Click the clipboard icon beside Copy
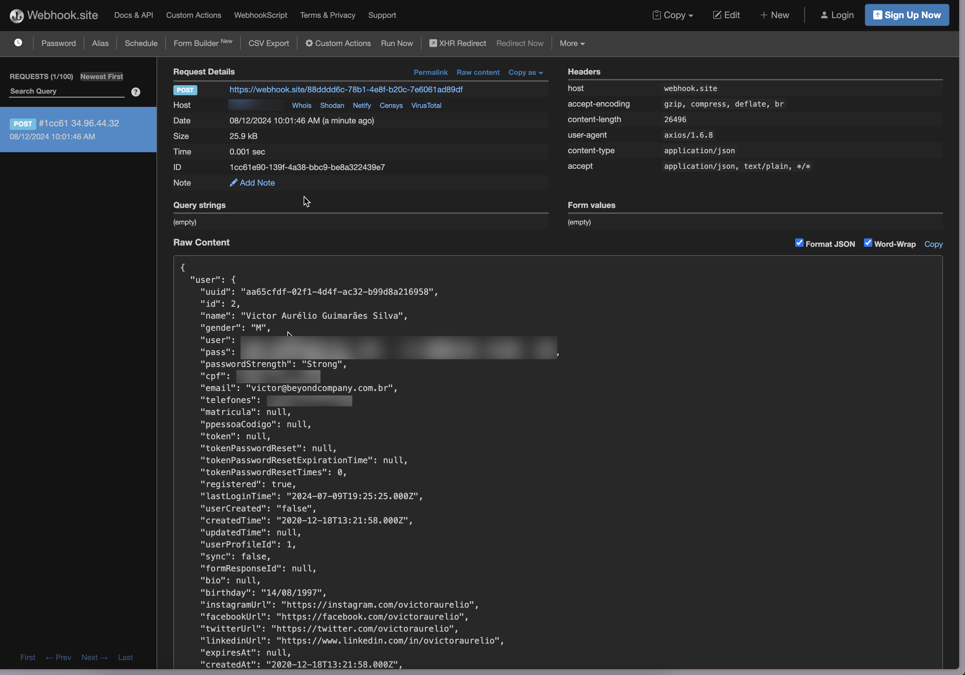This screenshot has height=675, width=965. click(657, 15)
